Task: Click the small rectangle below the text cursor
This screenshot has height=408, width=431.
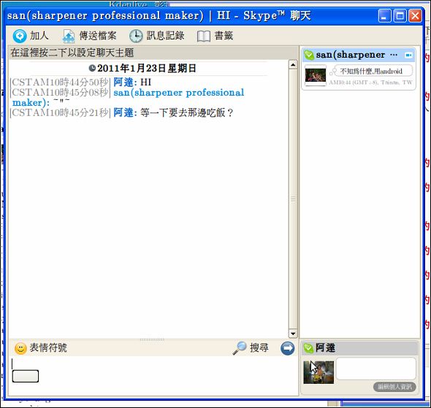Action: 26,376
